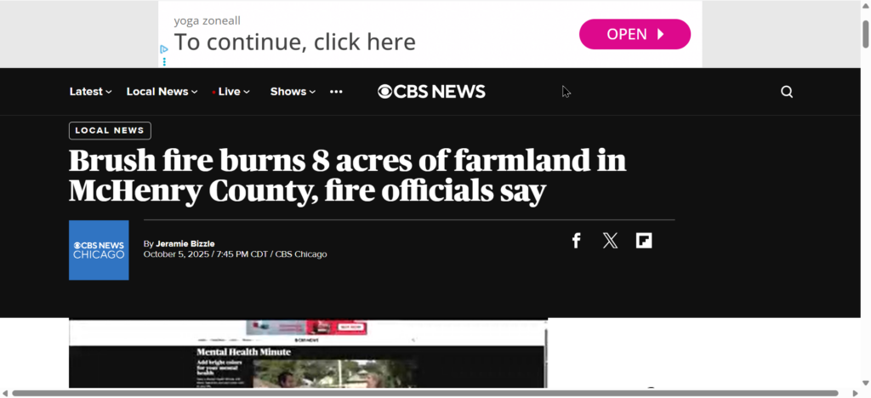Expand the Latest dropdown
The image size is (871, 398).
(x=90, y=92)
